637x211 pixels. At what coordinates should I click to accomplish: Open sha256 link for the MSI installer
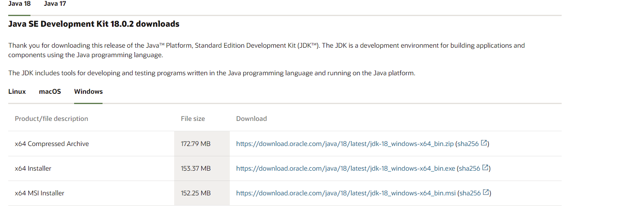[x=470, y=193]
